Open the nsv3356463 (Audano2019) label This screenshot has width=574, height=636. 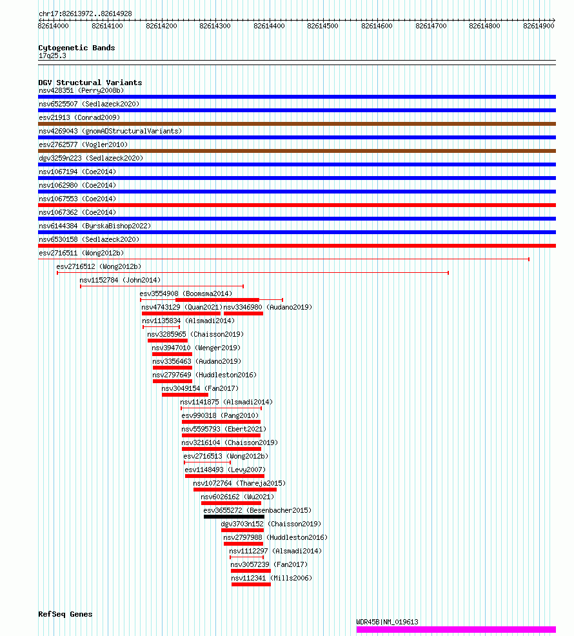pyautogui.click(x=197, y=361)
